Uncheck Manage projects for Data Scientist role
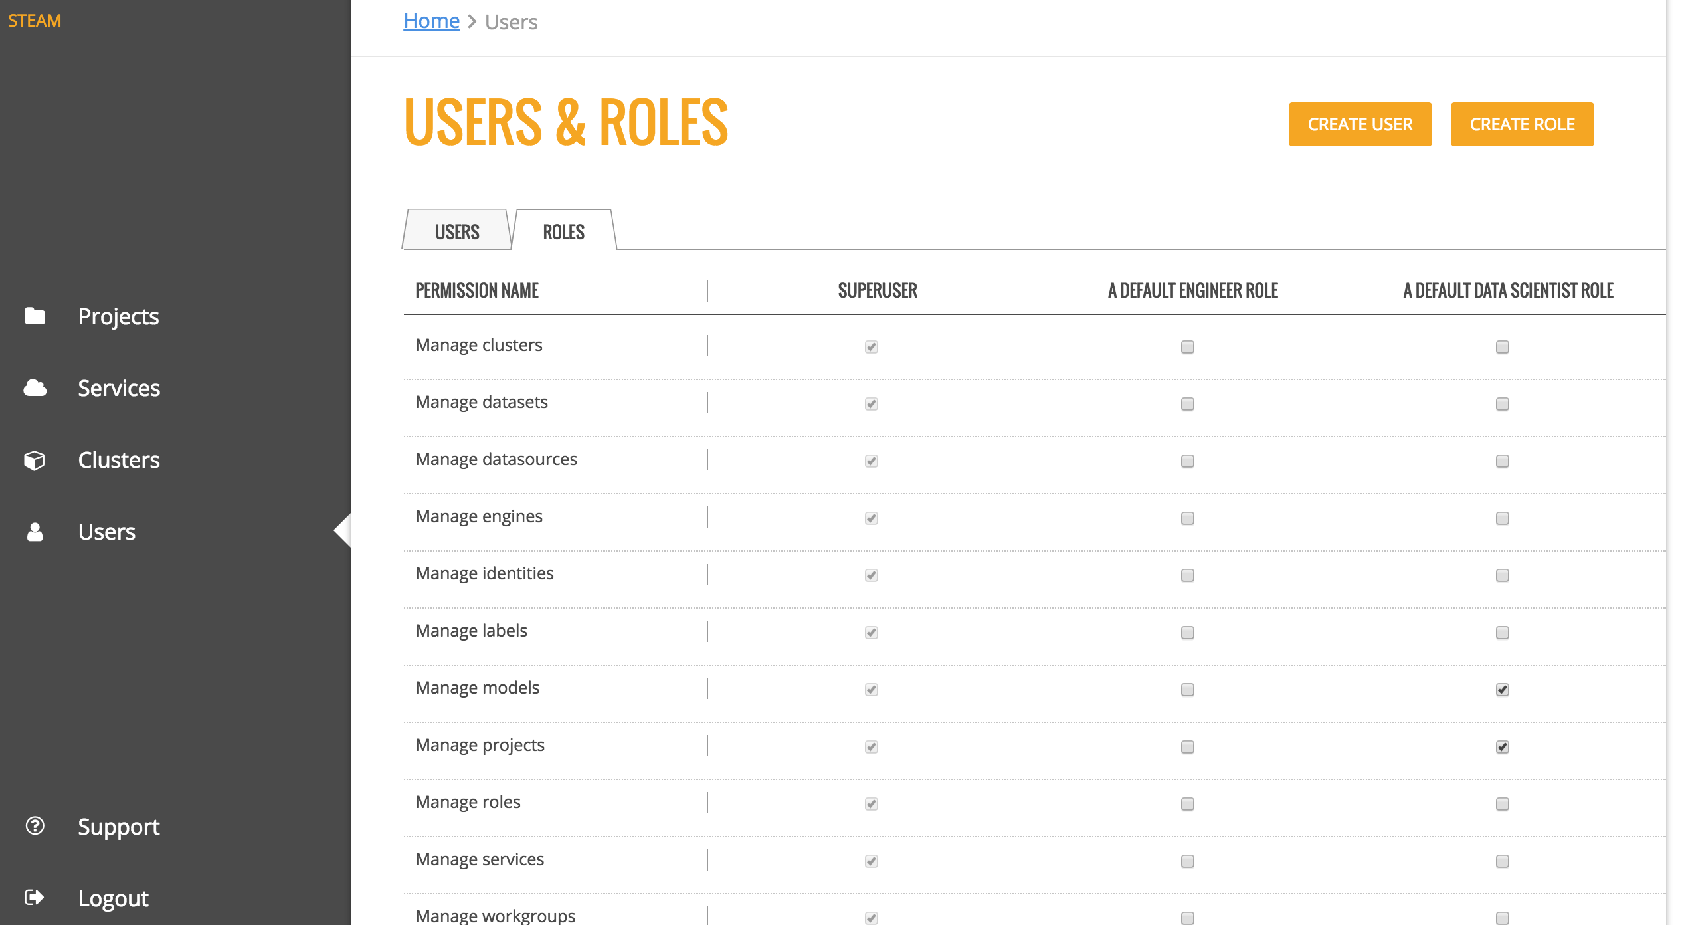Image resolution: width=1682 pixels, height=925 pixels. [x=1502, y=747]
